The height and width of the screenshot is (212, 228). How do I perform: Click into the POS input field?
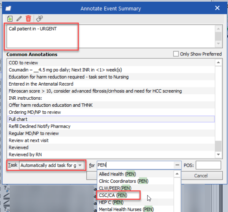click(x=208, y=165)
